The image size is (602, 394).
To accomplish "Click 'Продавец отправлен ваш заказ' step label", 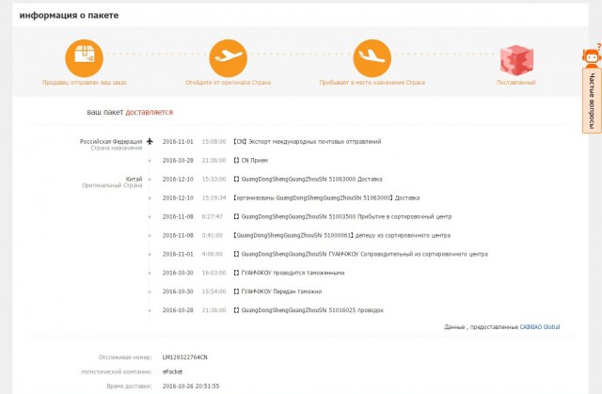I will pos(84,83).
